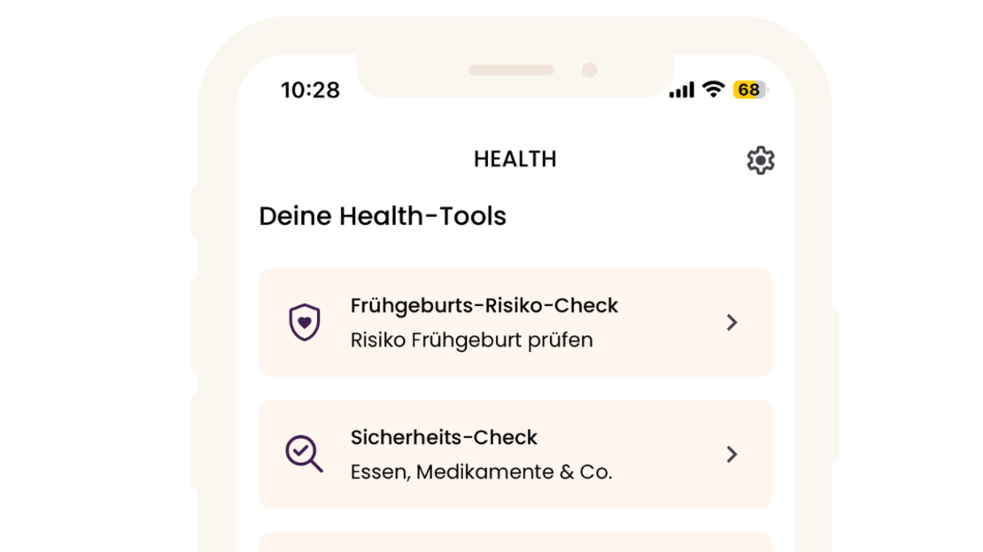Tap the Deine Health-Tools heading

[x=383, y=216]
